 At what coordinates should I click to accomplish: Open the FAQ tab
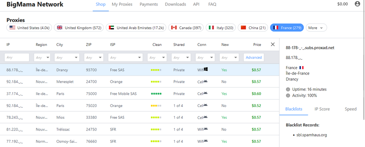(x=212, y=4)
